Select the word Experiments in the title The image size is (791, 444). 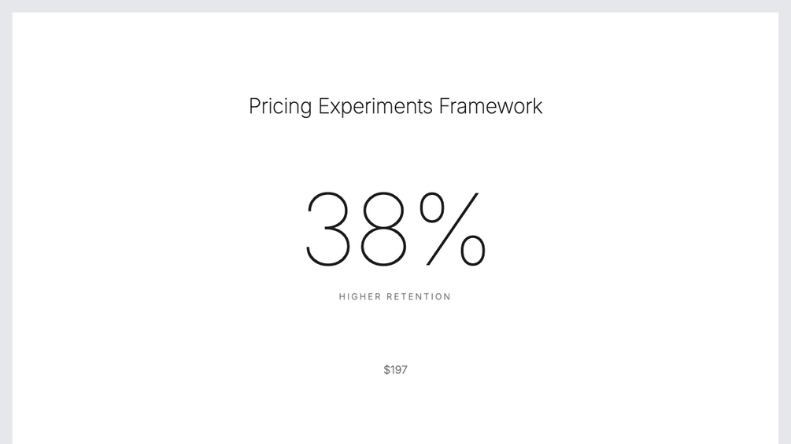click(375, 107)
